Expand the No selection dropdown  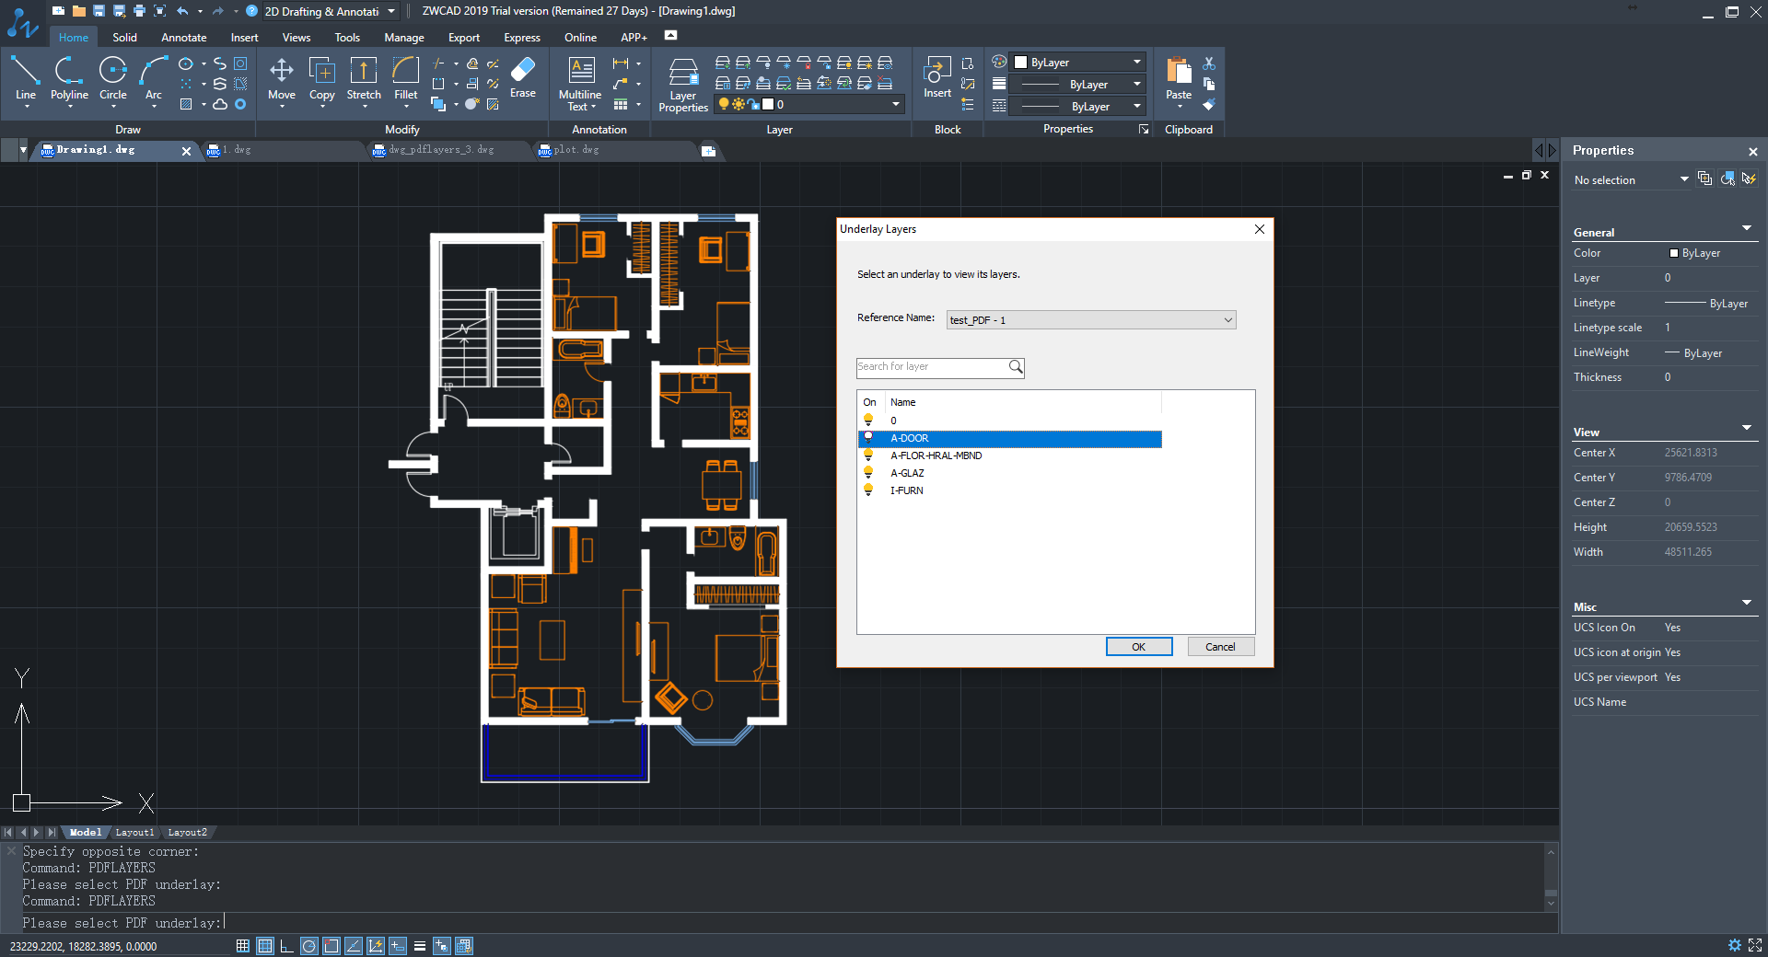(x=1683, y=179)
